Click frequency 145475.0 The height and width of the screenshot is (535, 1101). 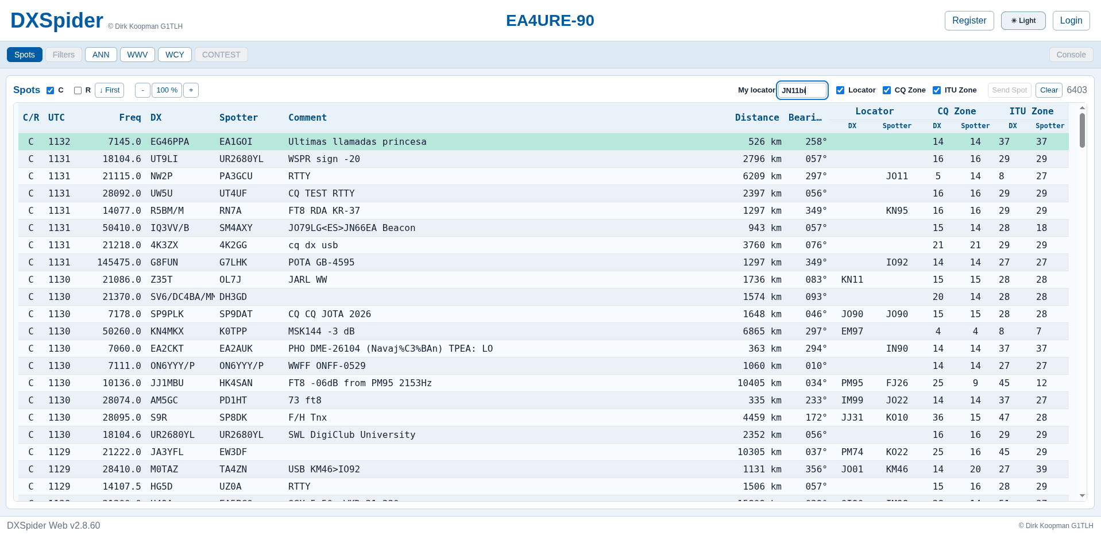[119, 263]
